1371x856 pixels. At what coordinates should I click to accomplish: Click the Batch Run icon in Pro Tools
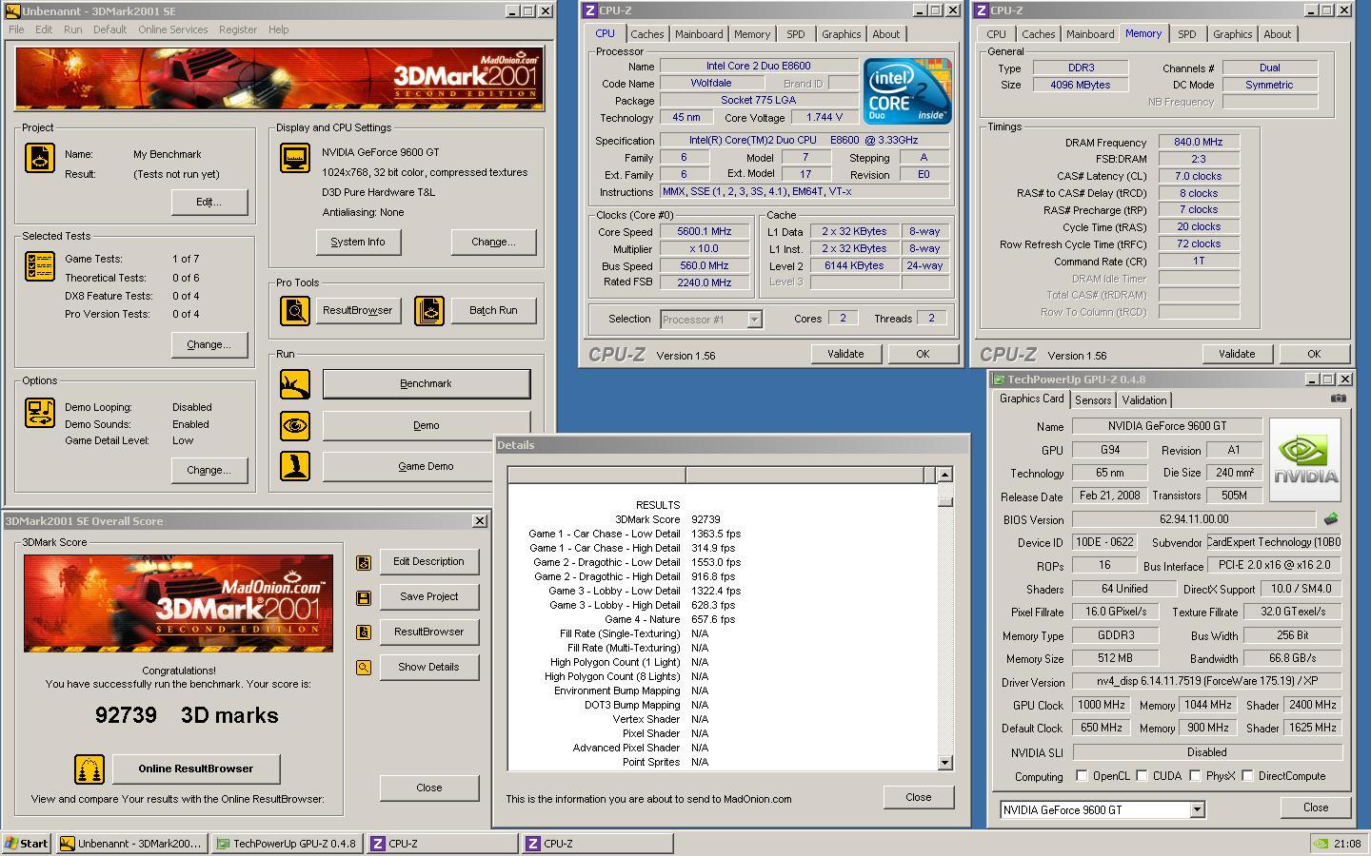coord(429,310)
